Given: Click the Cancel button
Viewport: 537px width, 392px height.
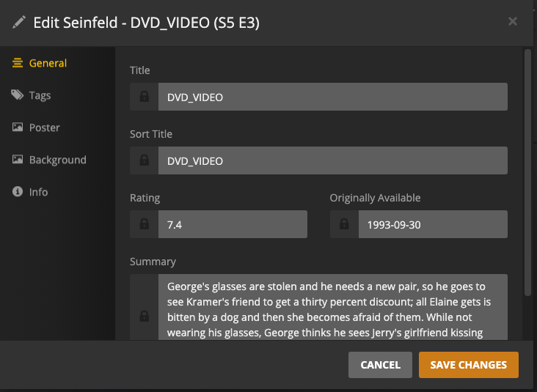Looking at the screenshot, I should click(x=380, y=365).
